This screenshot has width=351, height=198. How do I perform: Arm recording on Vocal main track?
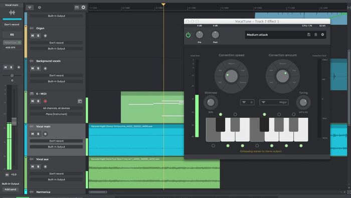[45, 134]
